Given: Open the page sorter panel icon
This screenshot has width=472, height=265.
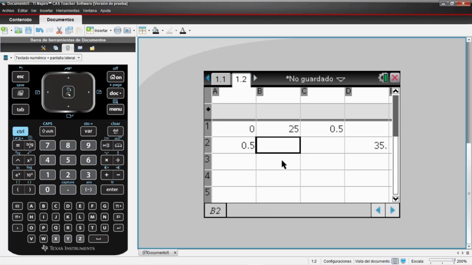Looking at the screenshot, I should coord(56,48).
